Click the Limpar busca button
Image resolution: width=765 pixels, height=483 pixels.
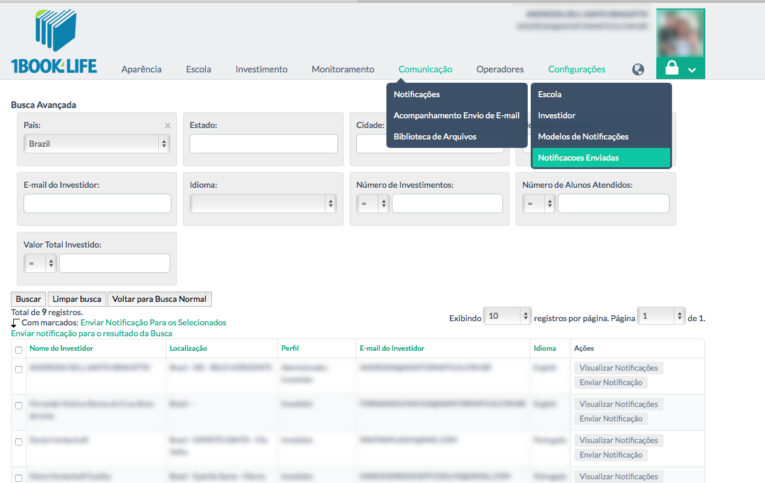coord(77,299)
